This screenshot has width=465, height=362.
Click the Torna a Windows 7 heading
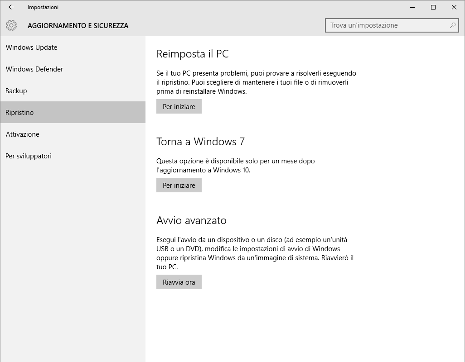pos(200,142)
